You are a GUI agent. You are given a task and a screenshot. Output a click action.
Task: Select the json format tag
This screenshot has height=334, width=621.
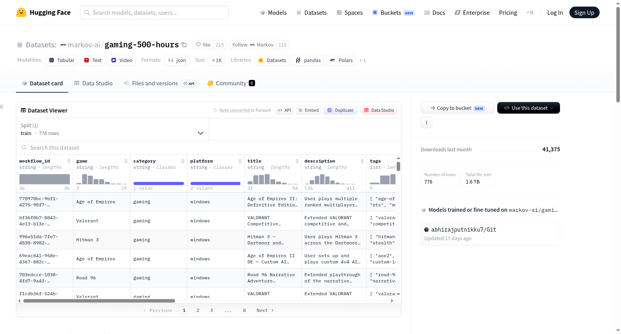[177, 60]
